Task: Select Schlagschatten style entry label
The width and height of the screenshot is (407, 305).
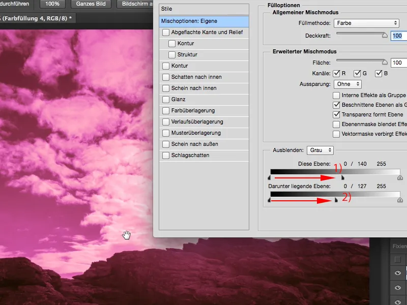Action: pyautogui.click(x=190, y=156)
